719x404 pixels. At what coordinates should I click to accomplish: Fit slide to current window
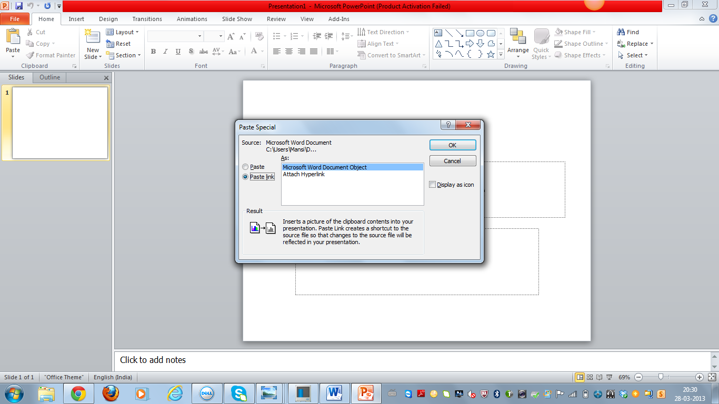click(x=711, y=377)
